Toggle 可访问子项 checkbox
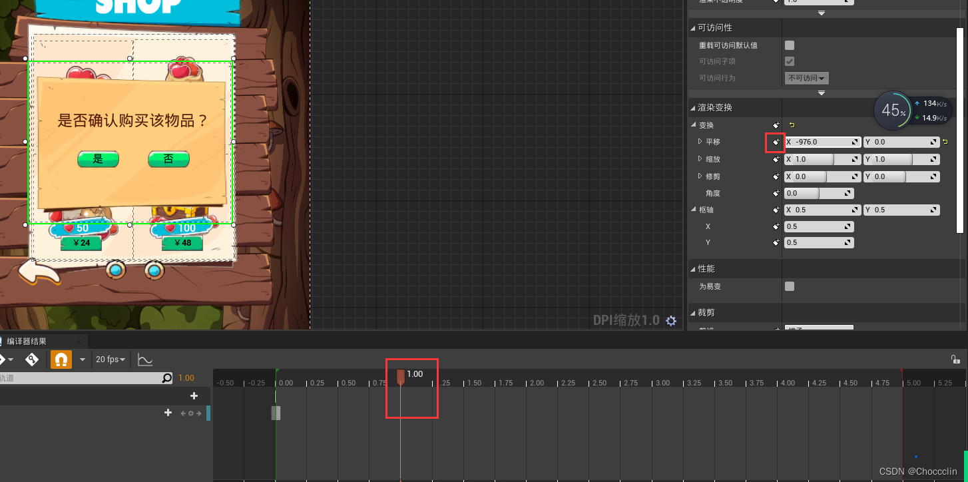Image resolution: width=968 pixels, height=482 pixels. pyautogui.click(x=790, y=61)
